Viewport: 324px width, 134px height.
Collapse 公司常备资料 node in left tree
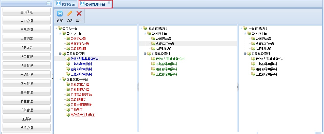point(60,54)
